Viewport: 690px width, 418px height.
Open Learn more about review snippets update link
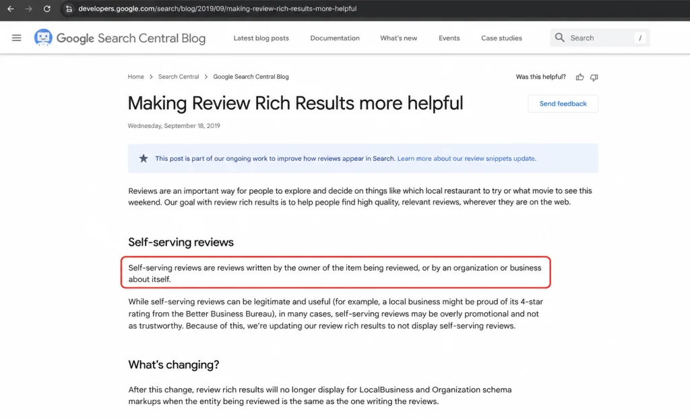tap(466, 159)
